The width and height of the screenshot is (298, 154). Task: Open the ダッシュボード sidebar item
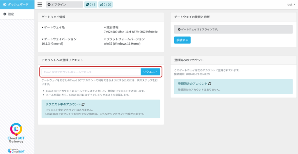pos(17,5)
